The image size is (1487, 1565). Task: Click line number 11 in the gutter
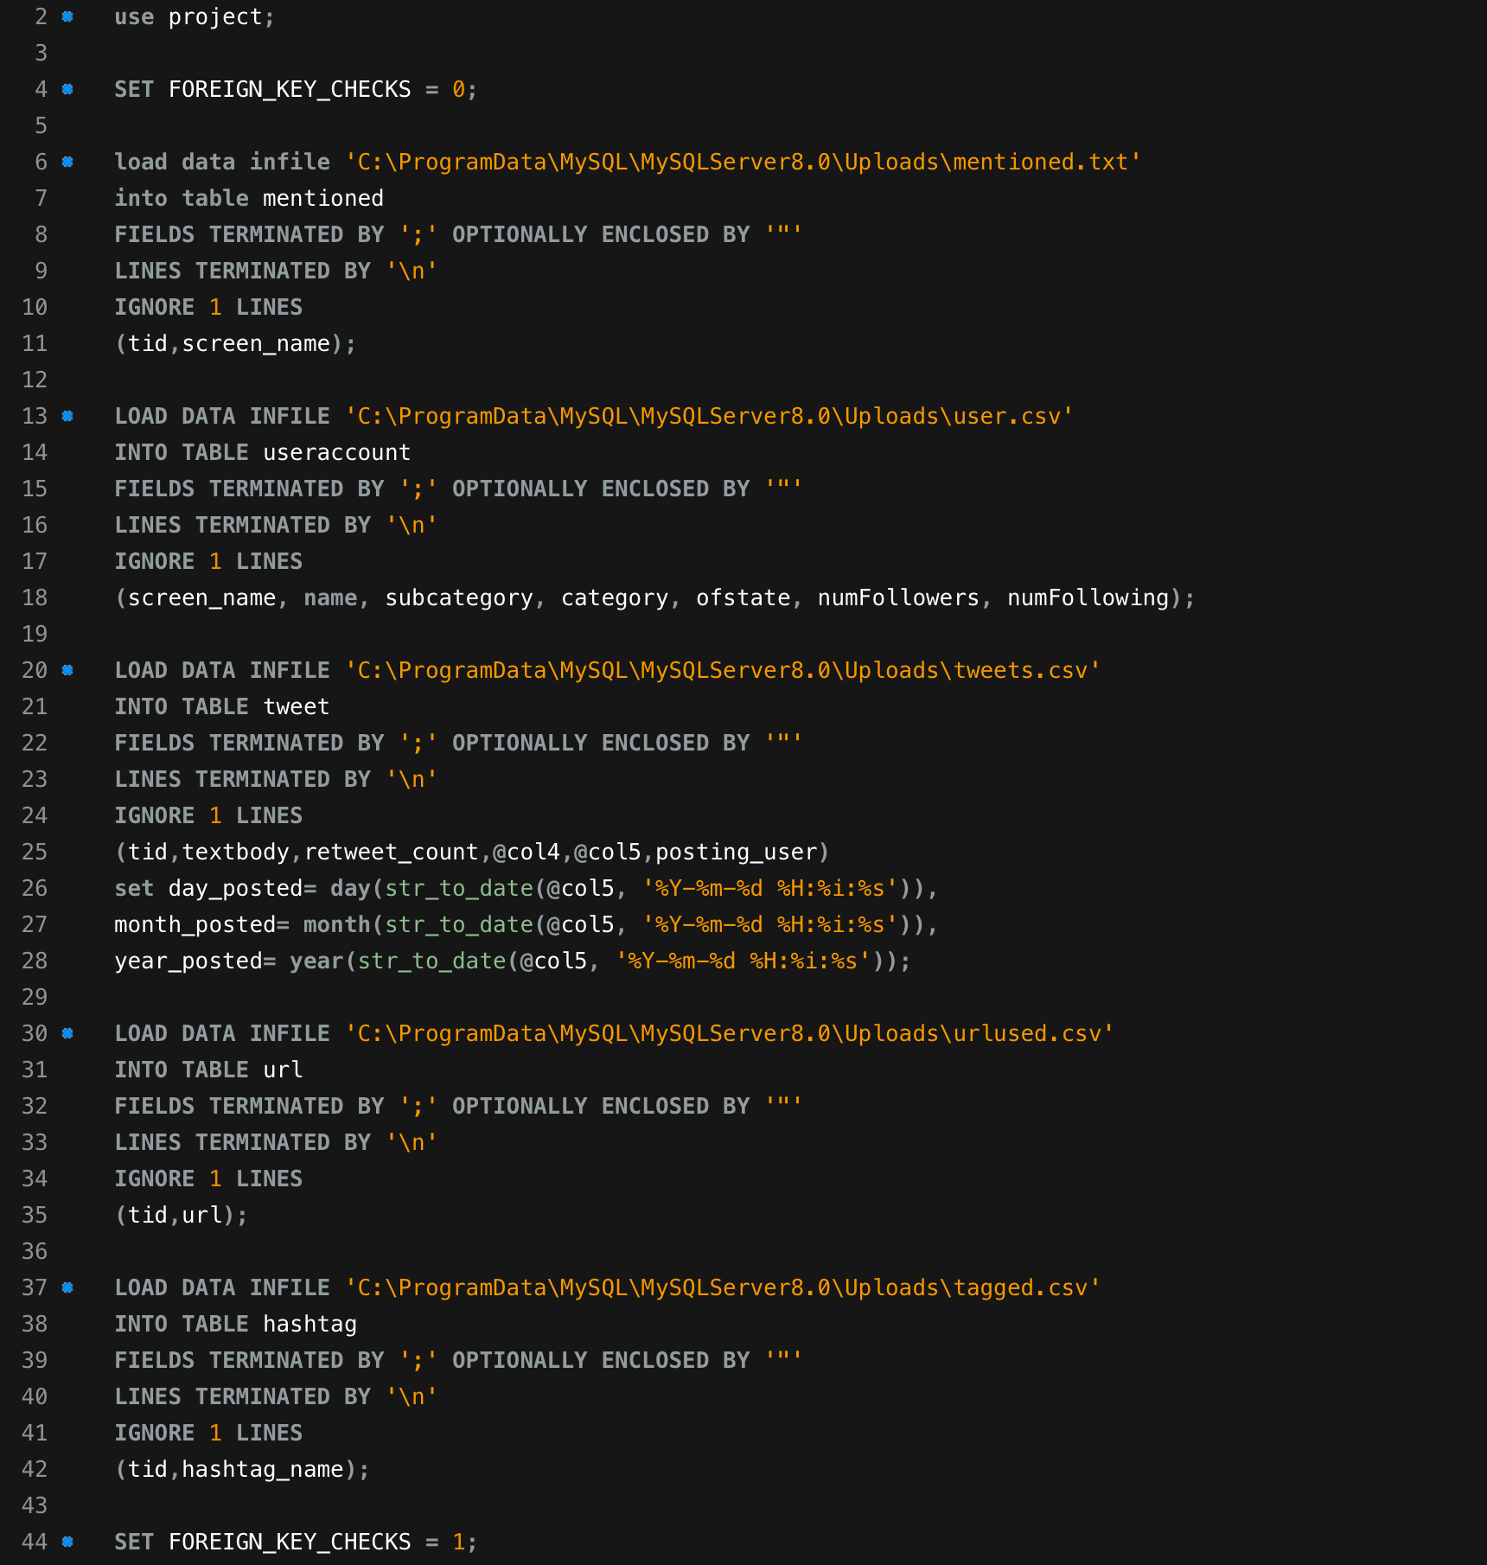tap(35, 344)
